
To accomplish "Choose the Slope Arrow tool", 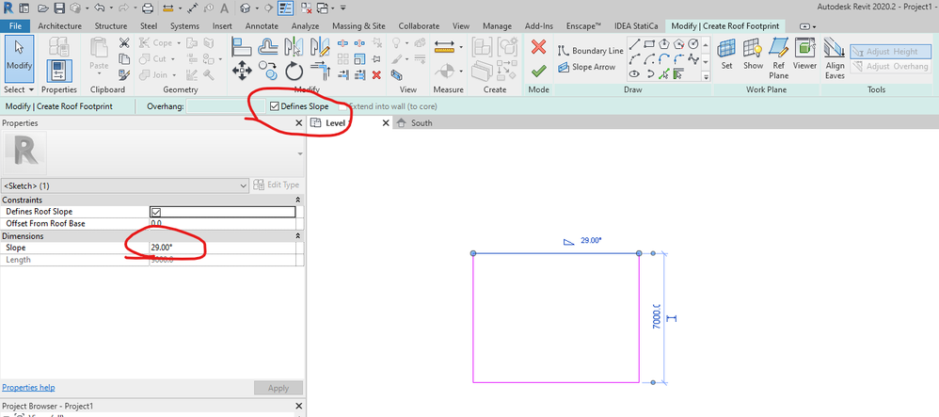I will click(587, 67).
